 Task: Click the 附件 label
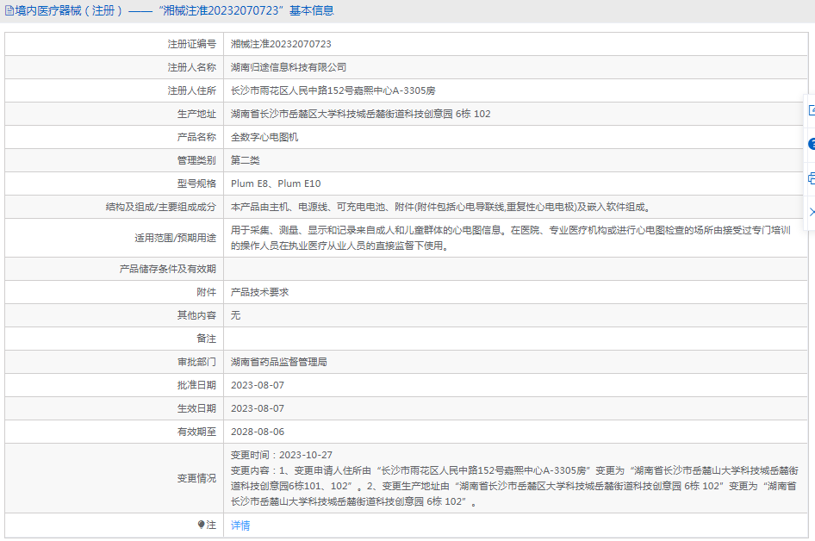[x=207, y=292]
